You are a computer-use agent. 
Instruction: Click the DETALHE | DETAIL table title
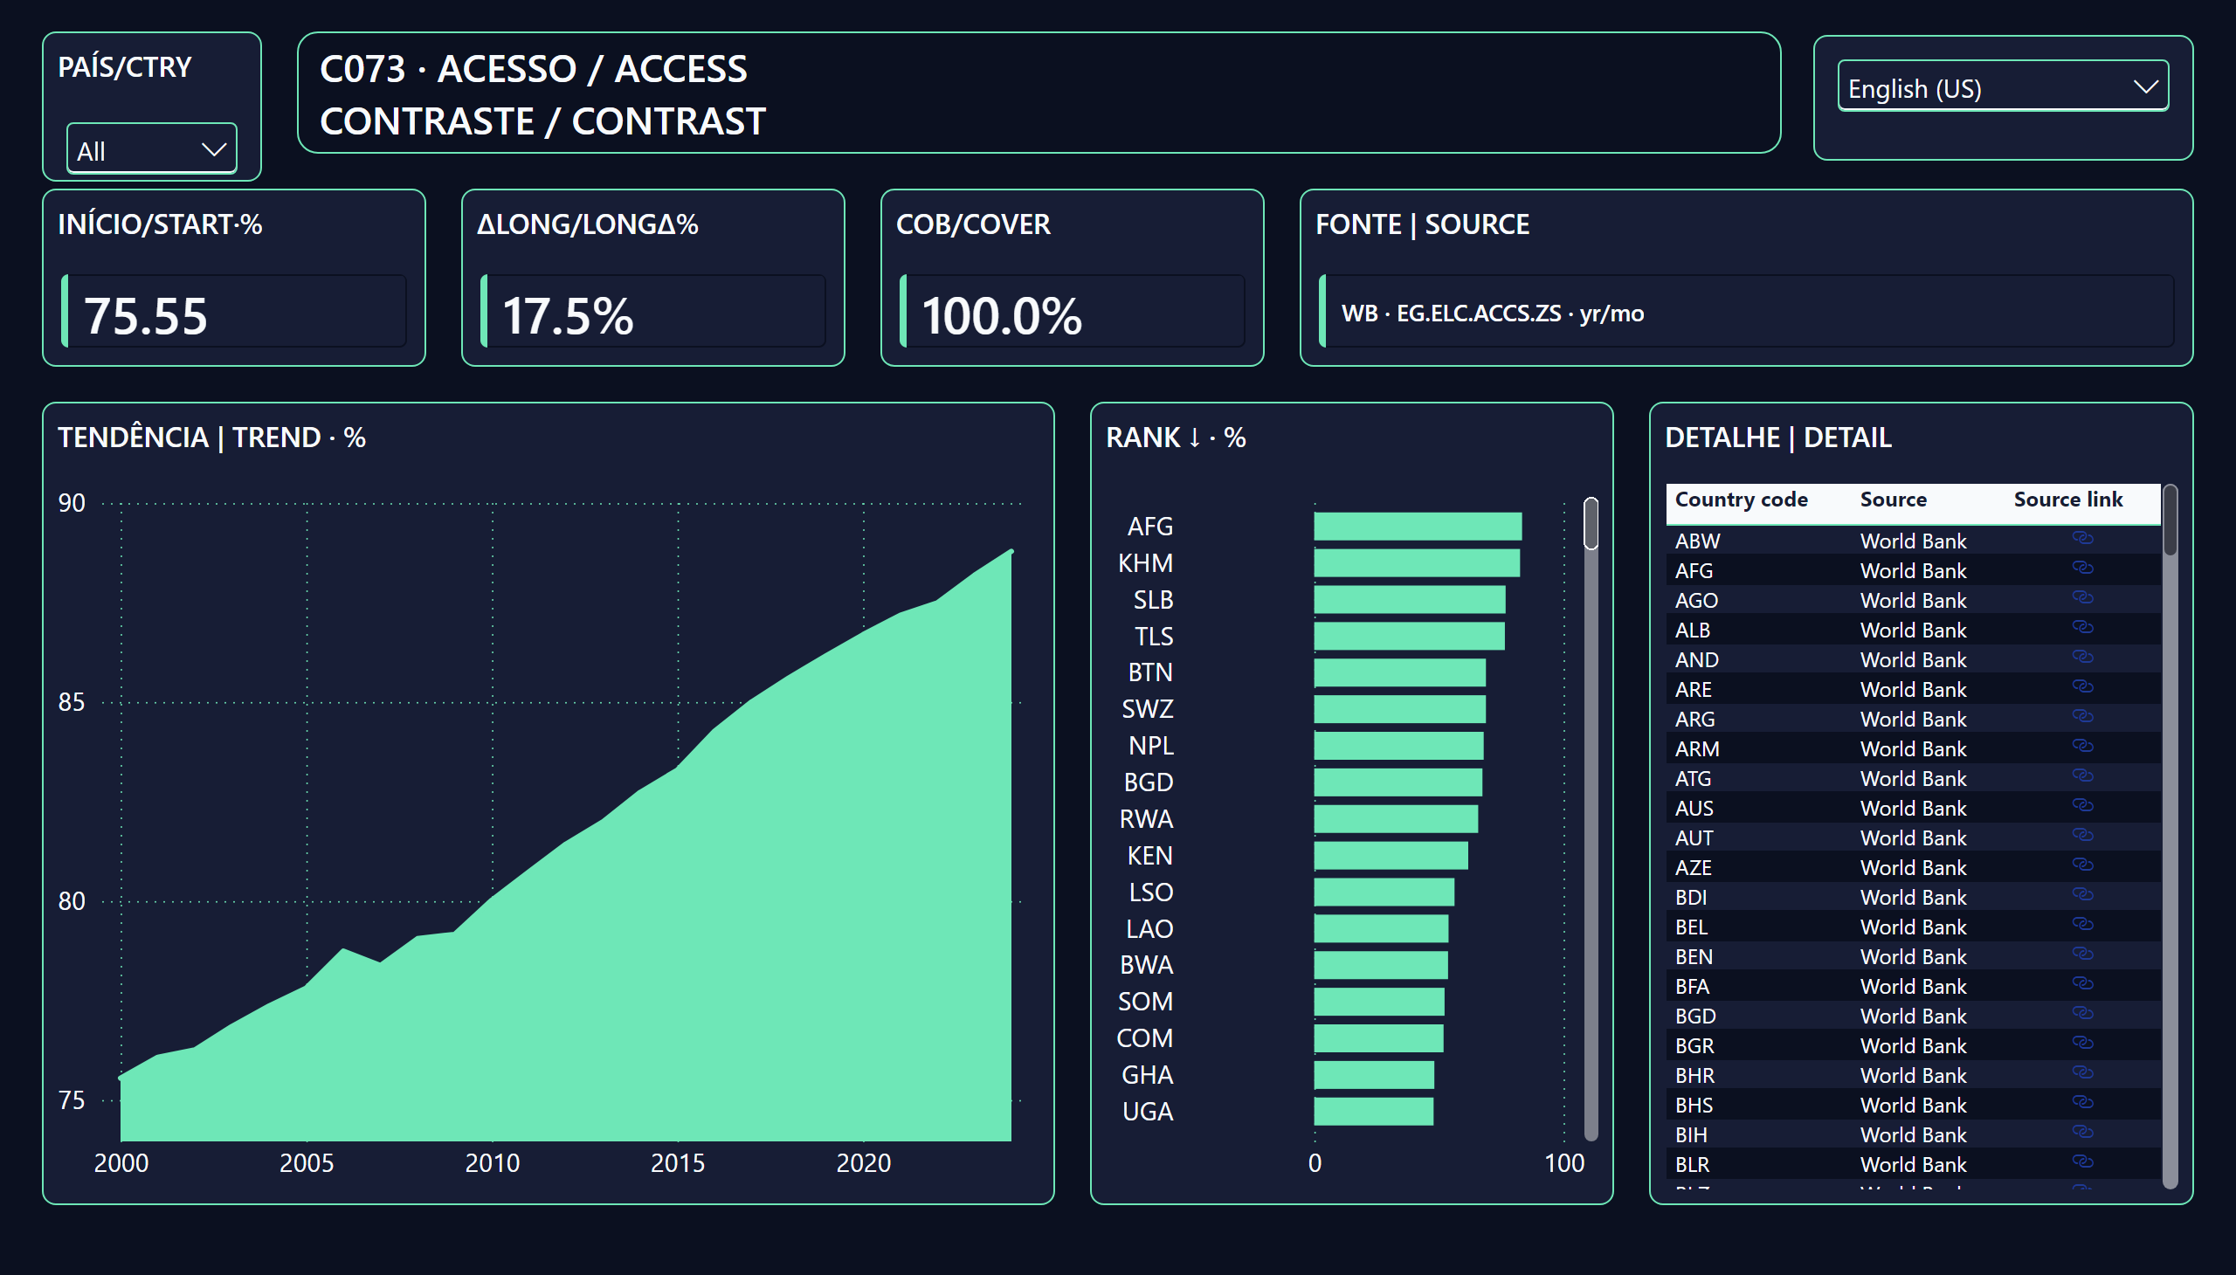pos(1778,437)
